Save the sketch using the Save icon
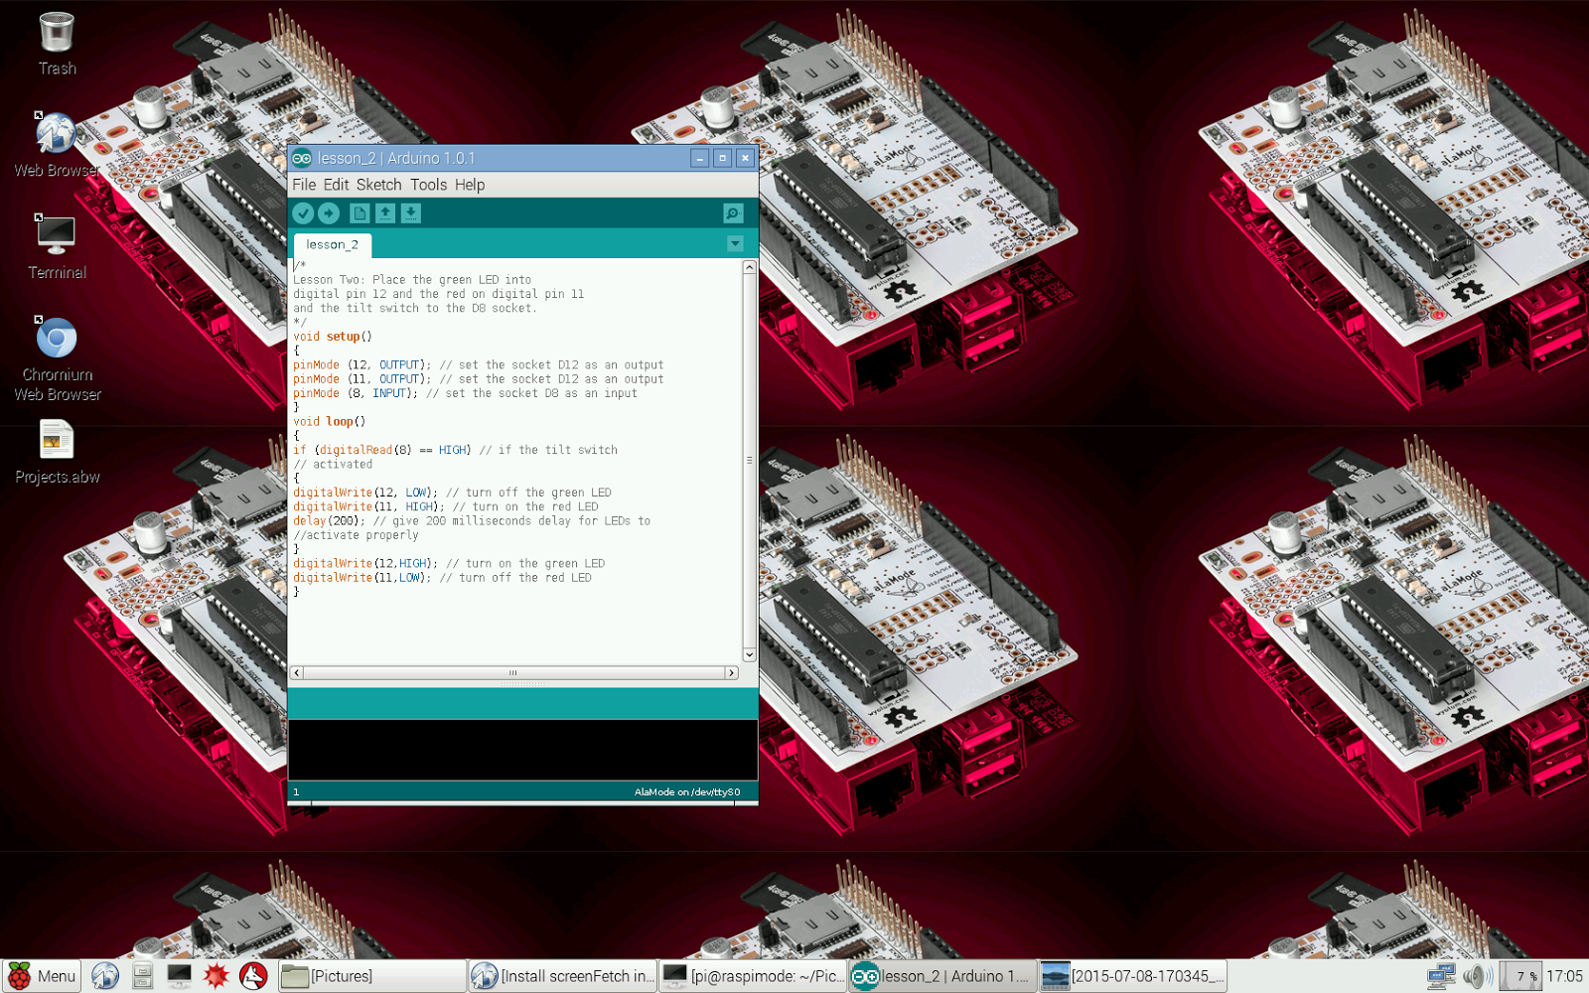Screen dimensions: 1589x993 click(x=410, y=213)
